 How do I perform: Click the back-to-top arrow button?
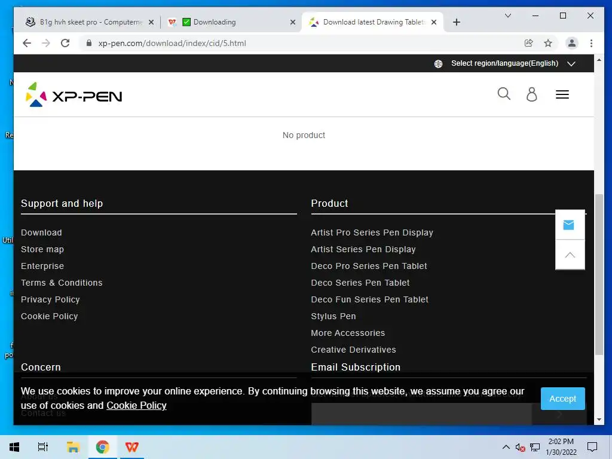coord(570,255)
